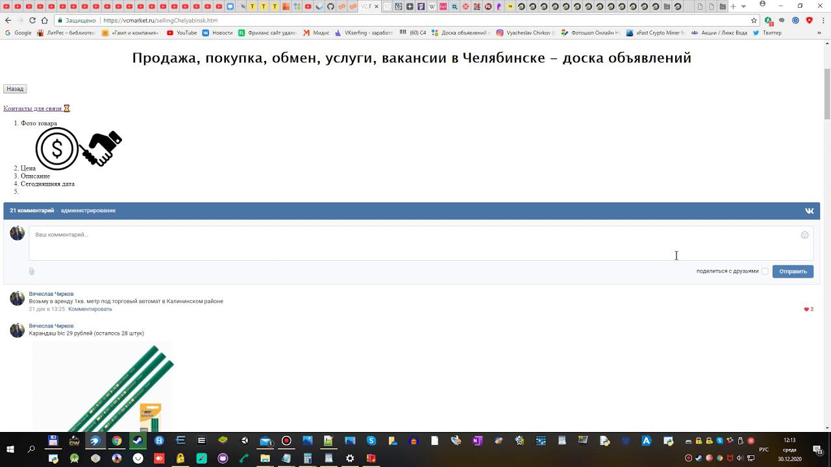This screenshot has width=831, height=467.
Task: Open the YouTube bookmark
Action: pyautogui.click(x=182, y=32)
